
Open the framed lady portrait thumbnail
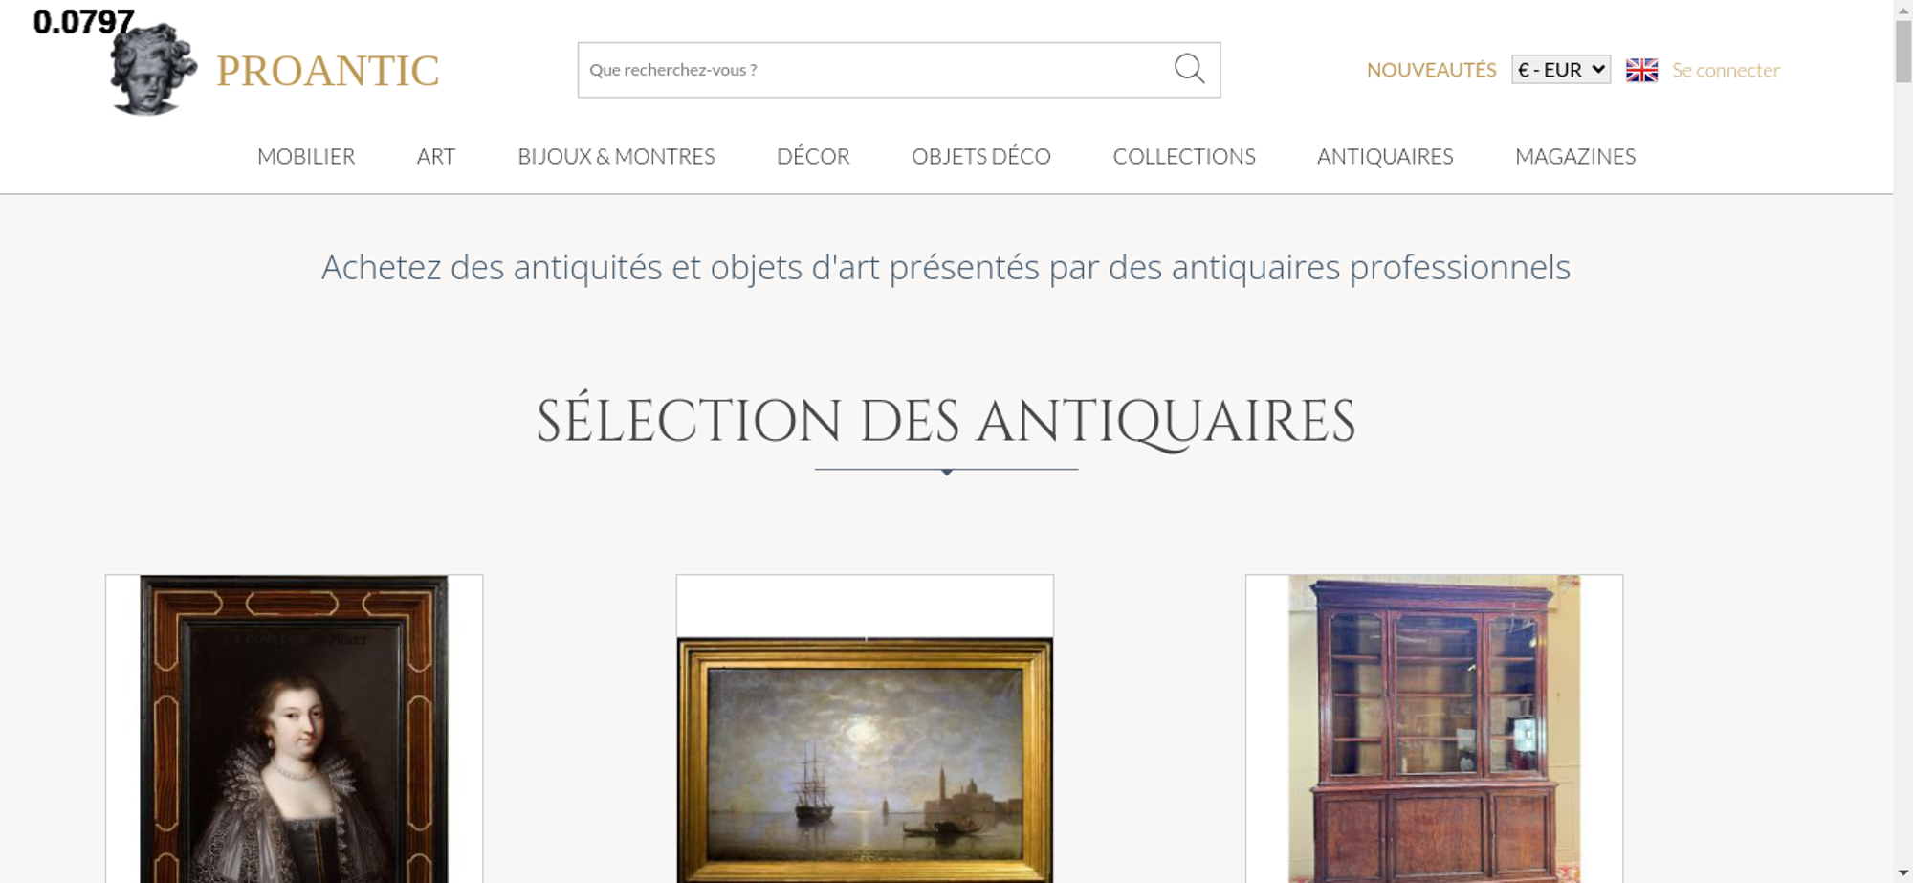click(x=294, y=729)
